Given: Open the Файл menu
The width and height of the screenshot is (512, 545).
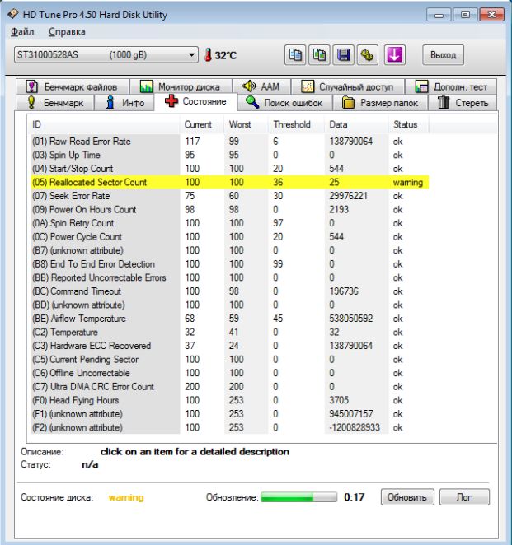Looking at the screenshot, I should (23, 32).
